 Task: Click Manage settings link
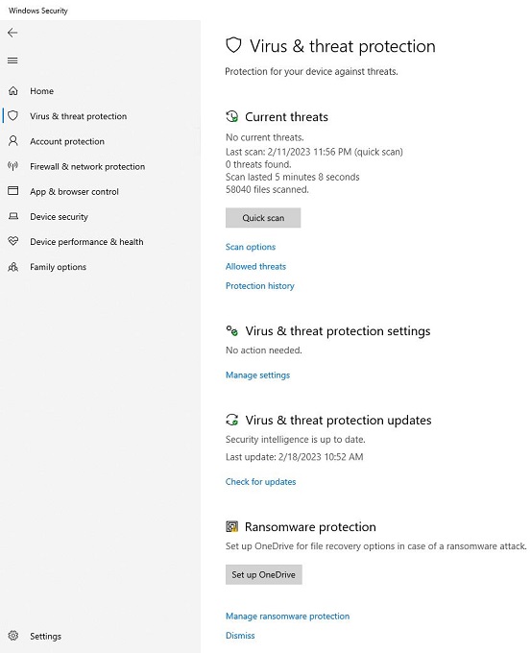point(257,375)
